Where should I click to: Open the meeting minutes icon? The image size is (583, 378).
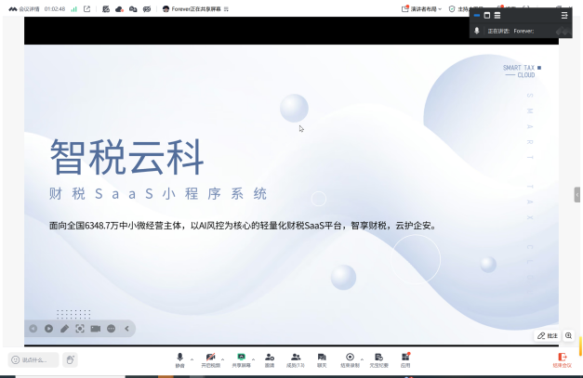[378, 359]
